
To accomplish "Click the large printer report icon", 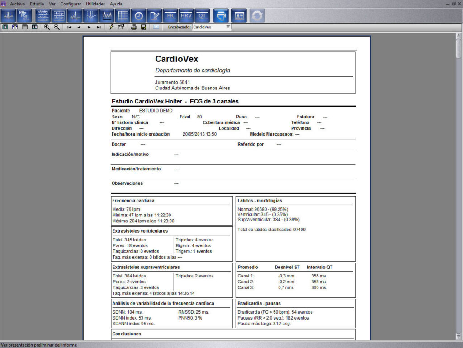I will 221,16.
